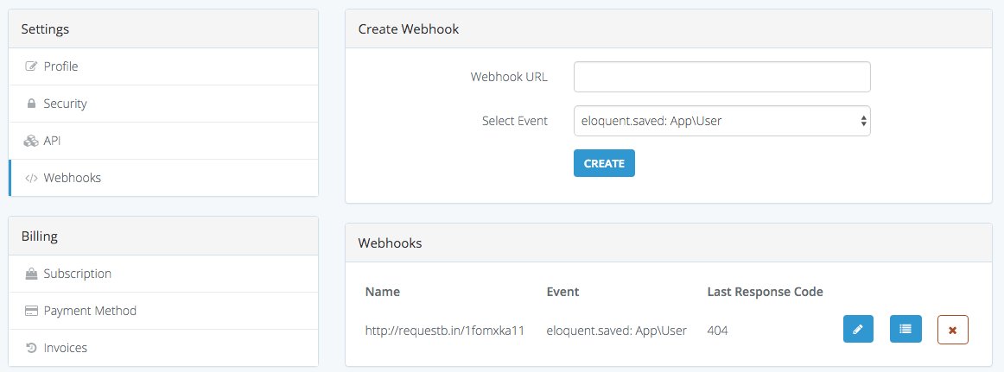View Invoices label in Billing
The image size is (1004, 372).
point(66,348)
